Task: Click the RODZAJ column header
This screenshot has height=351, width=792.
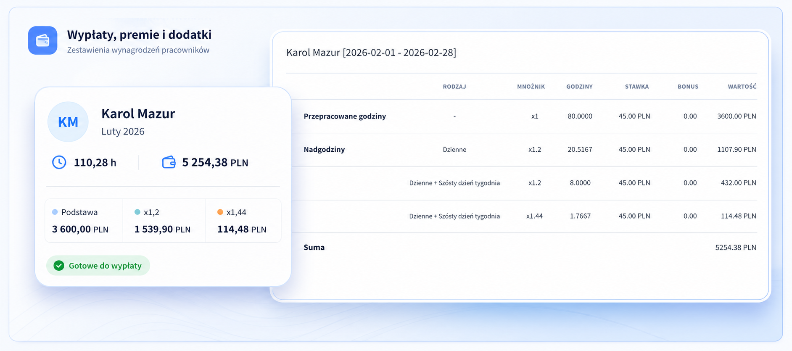Action: [x=454, y=87]
